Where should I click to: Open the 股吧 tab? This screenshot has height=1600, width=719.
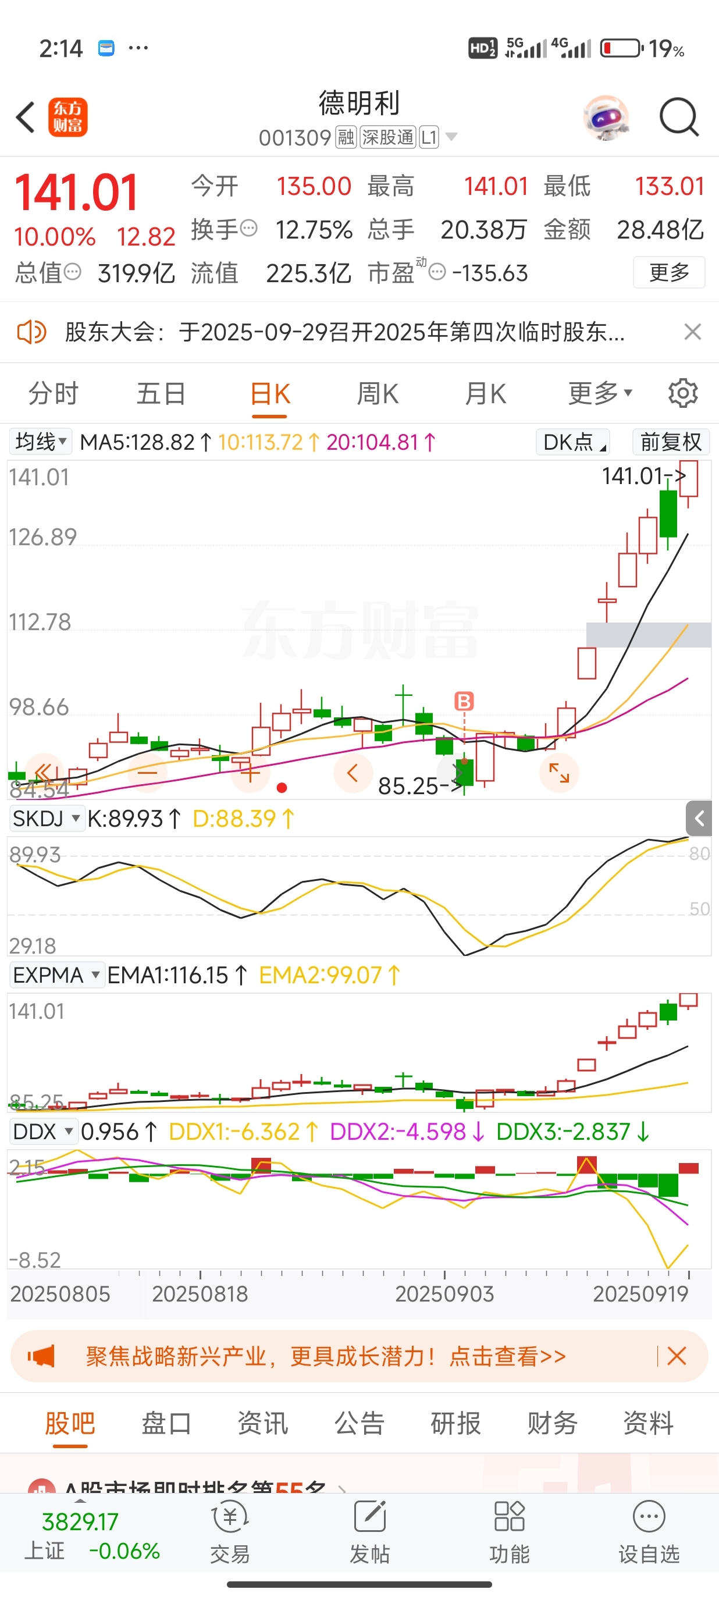click(x=70, y=1423)
